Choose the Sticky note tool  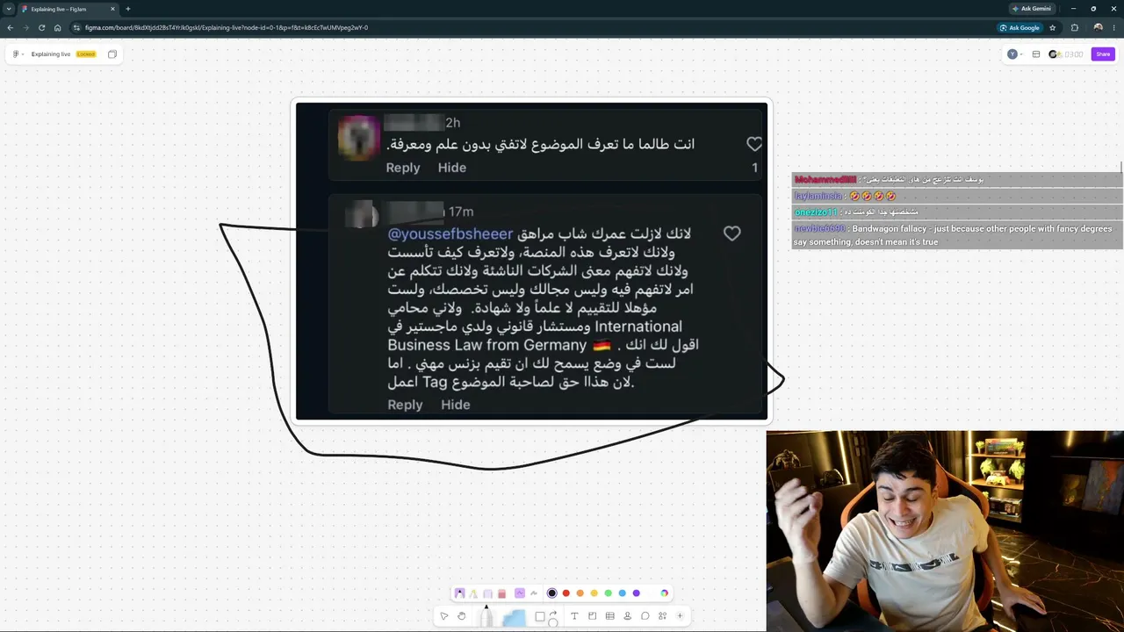click(515, 618)
